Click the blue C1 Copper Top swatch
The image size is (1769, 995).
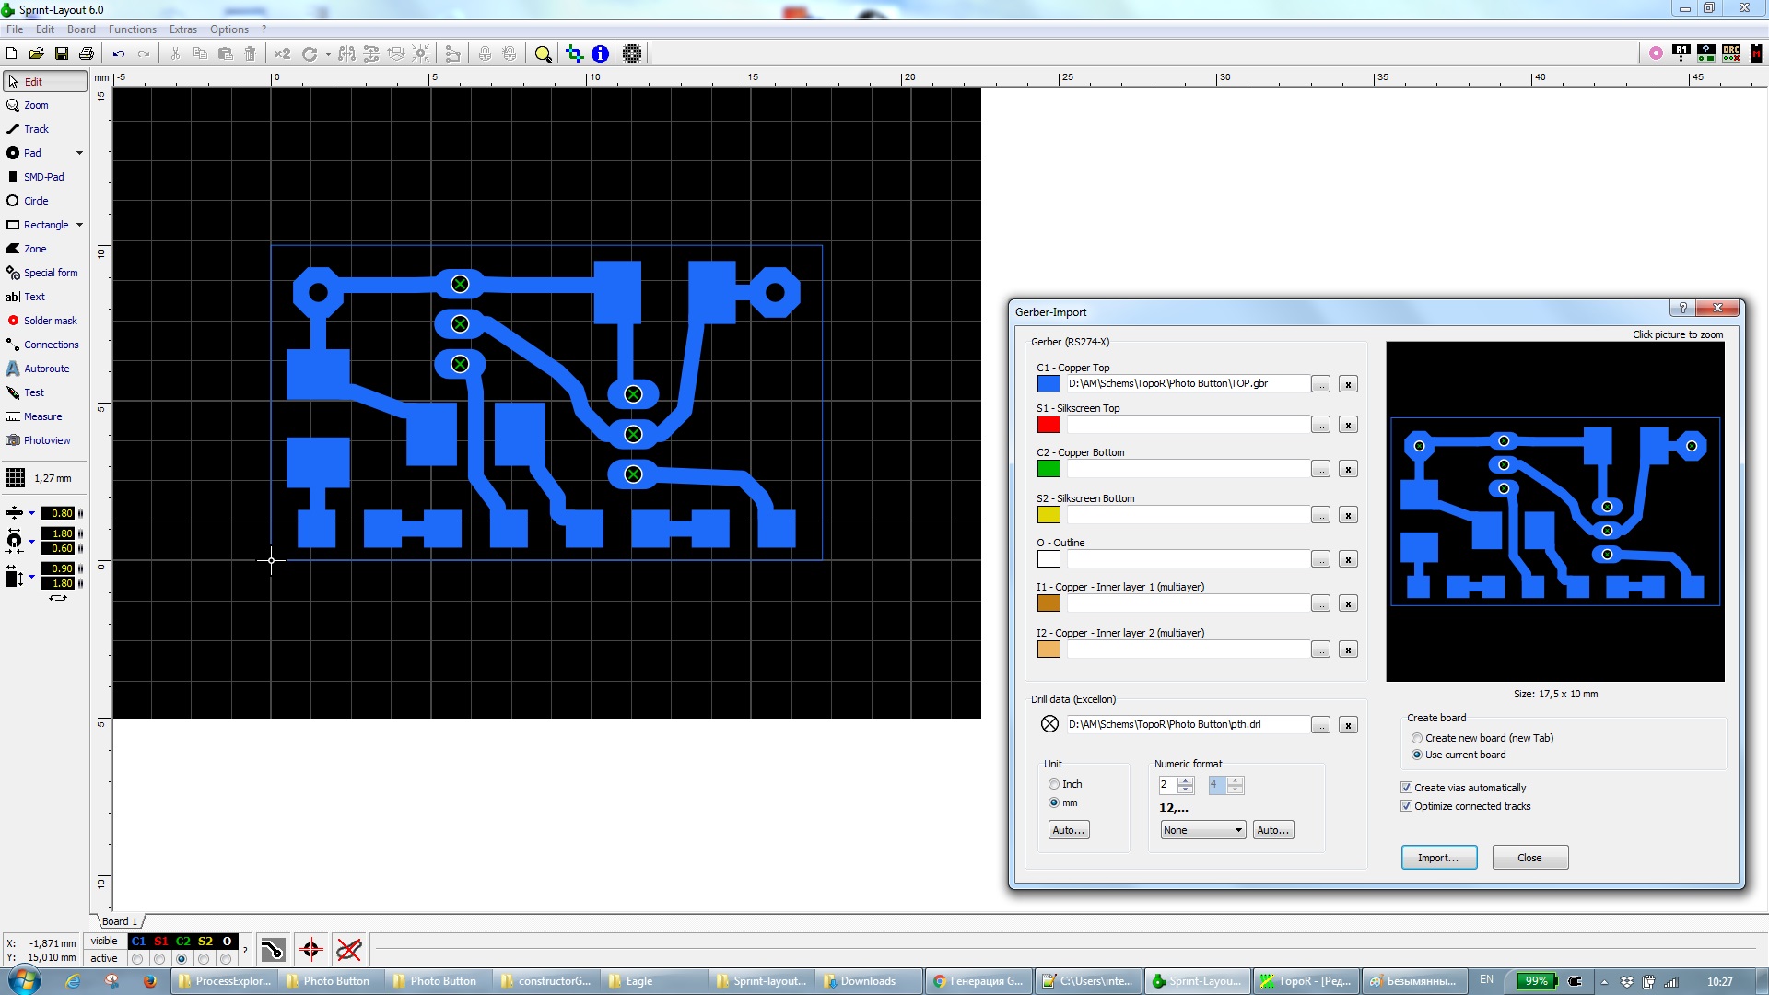(1049, 384)
